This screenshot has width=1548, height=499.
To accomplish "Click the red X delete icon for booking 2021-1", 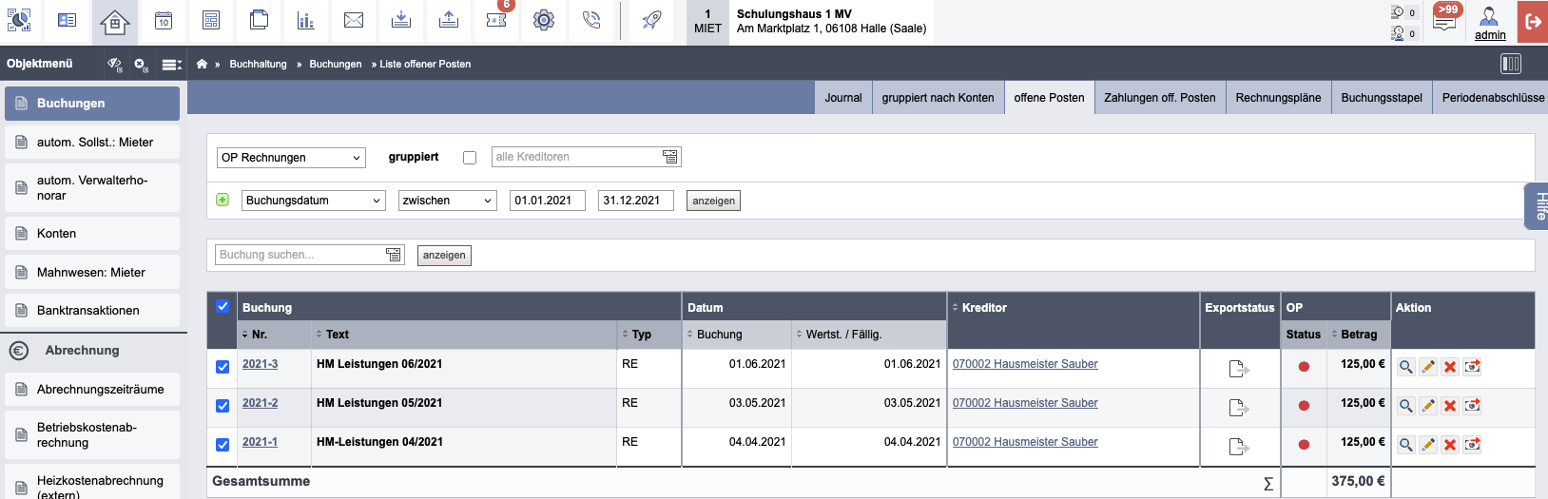I will point(1449,445).
